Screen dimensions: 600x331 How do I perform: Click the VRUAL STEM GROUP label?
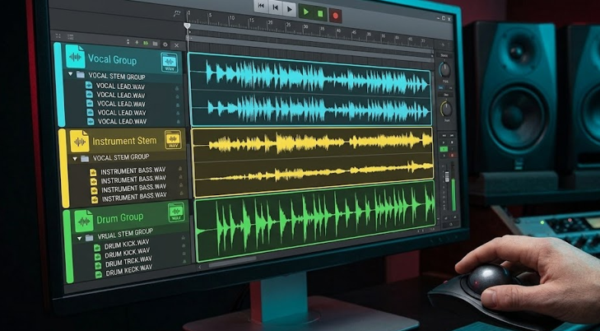(125, 233)
